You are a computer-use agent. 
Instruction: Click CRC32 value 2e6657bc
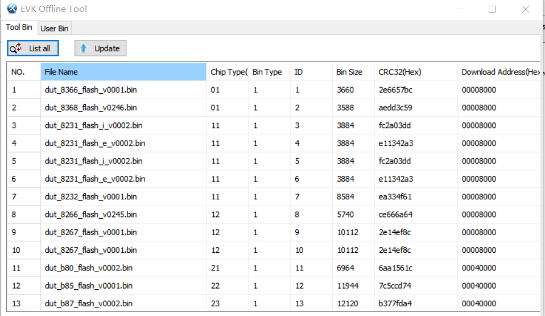395,90
